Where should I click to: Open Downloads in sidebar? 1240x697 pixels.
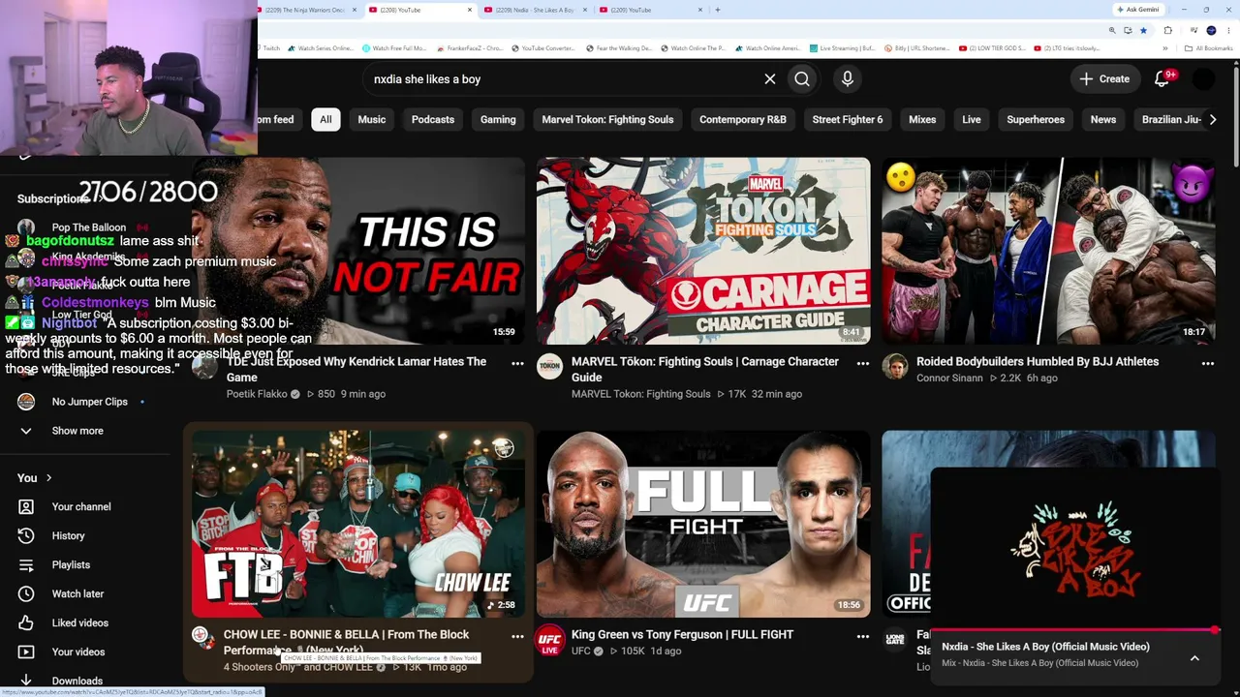tap(77, 681)
